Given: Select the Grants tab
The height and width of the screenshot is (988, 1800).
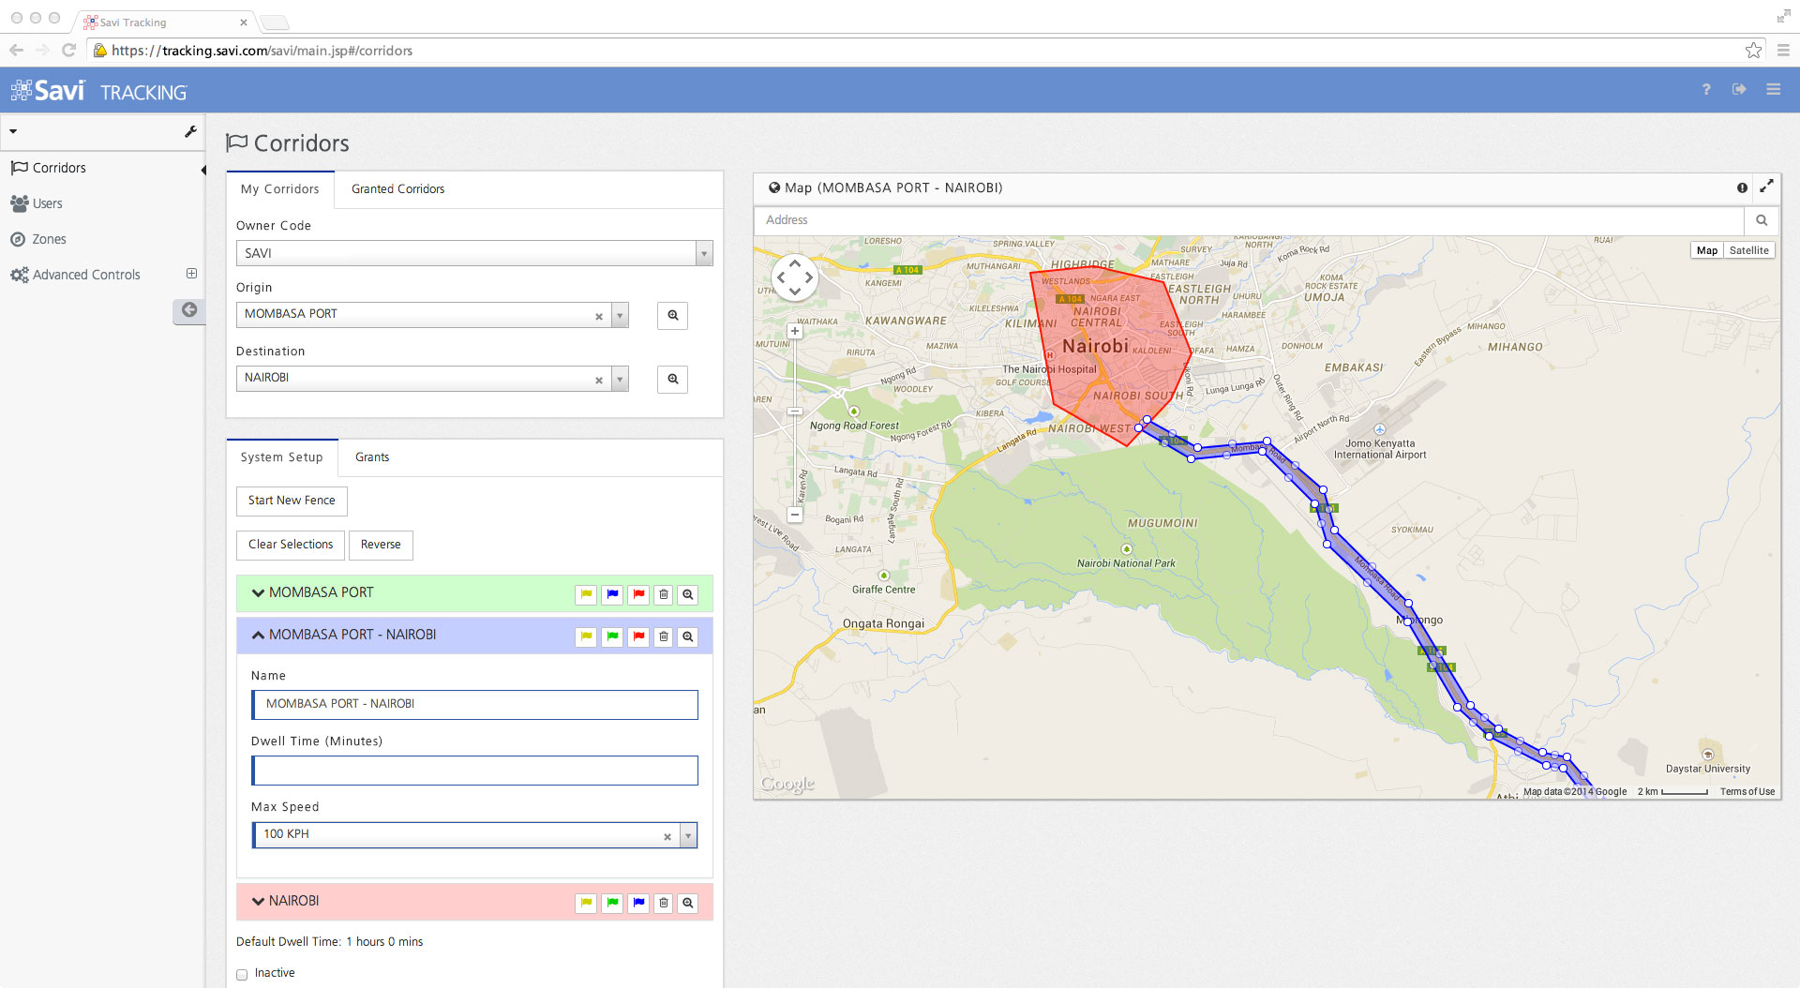Looking at the screenshot, I should click(372, 457).
